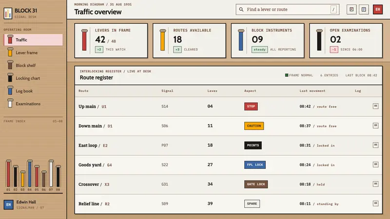The width and height of the screenshot is (390, 219).
Task: Click the POINTS aspect badge
Action: point(253,145)
